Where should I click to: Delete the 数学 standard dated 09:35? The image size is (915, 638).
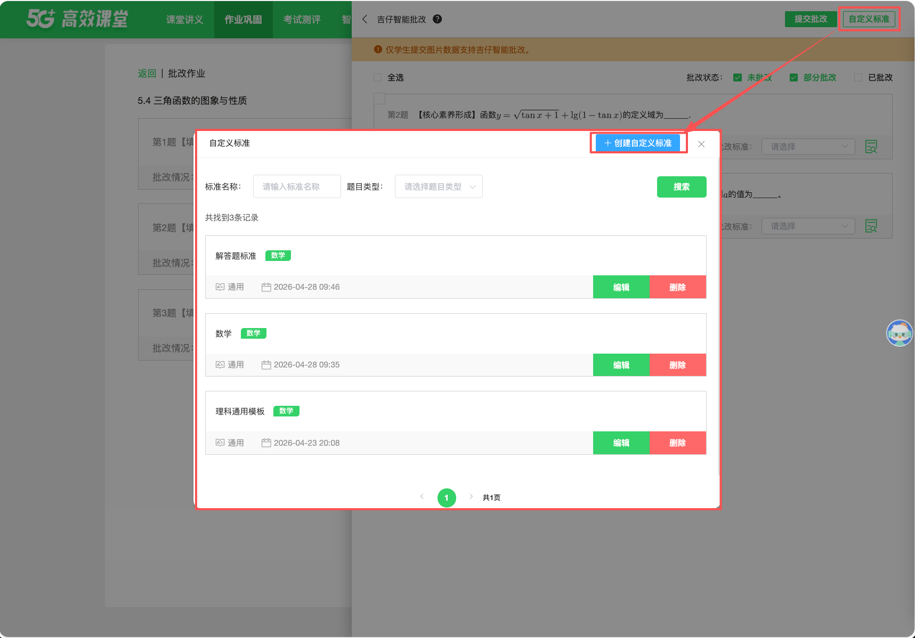(x=678, y=365)
